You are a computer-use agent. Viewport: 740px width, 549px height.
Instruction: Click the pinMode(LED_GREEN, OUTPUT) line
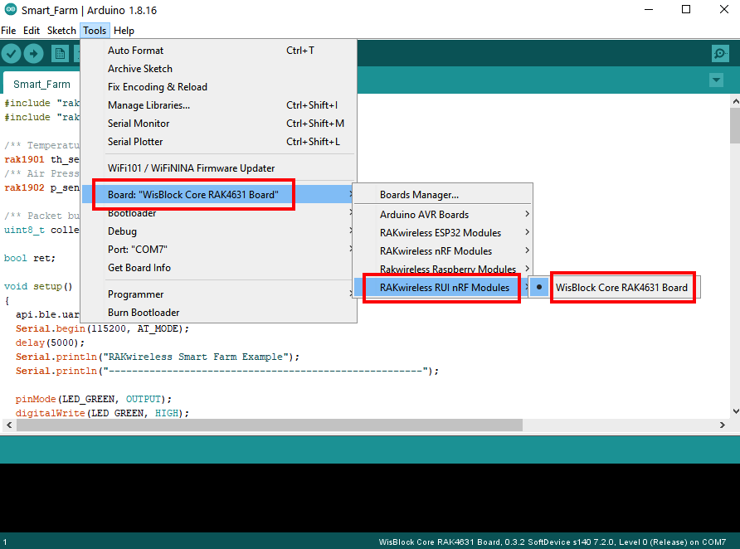coord(94,399)
